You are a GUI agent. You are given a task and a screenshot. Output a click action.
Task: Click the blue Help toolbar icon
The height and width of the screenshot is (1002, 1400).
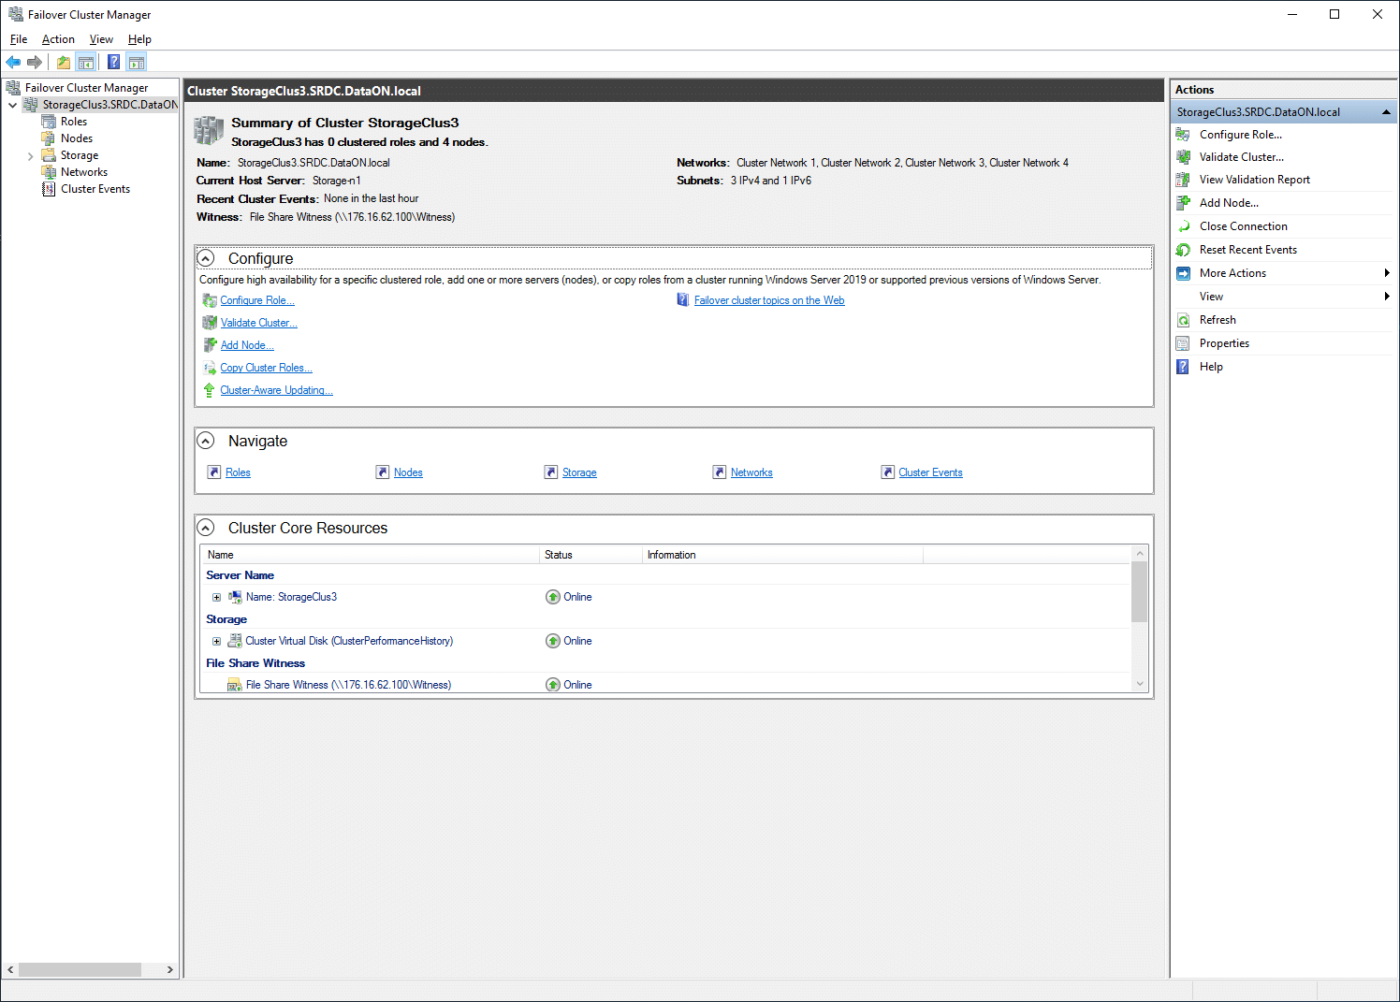click(x=113, y=63)
